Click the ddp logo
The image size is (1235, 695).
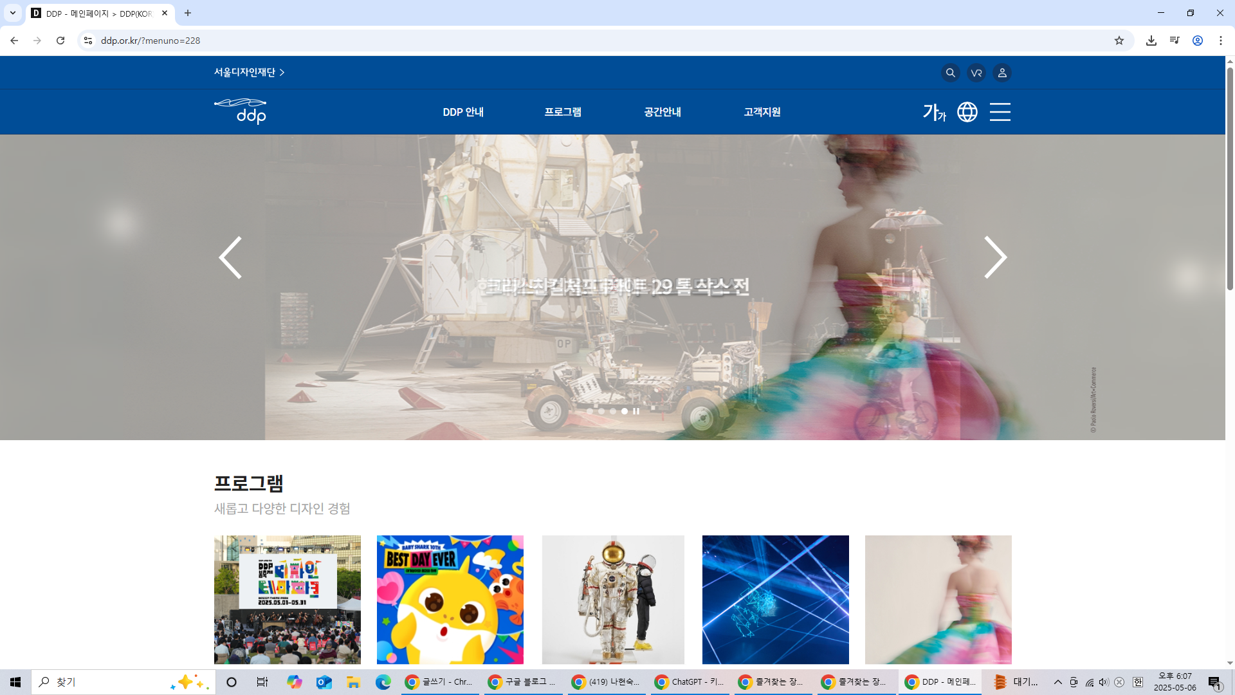pyautogui.click(x=241, y=111)
